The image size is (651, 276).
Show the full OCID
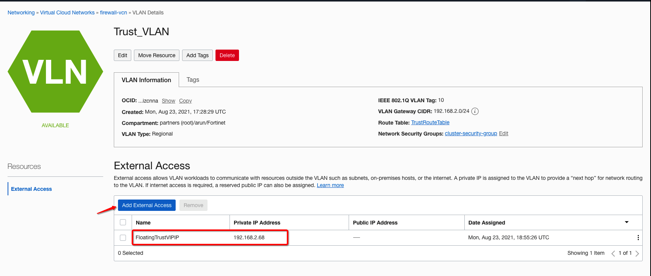click(x=168, y=101)
